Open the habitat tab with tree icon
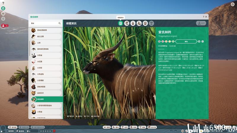The width and height of the screenshot is (237, 133). pyautogui.click(x=127, y=23)
